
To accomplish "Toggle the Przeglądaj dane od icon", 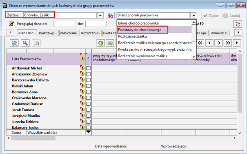I will click(11, 24).
